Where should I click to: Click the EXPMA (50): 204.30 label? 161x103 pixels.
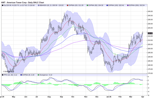click(96, 5)
